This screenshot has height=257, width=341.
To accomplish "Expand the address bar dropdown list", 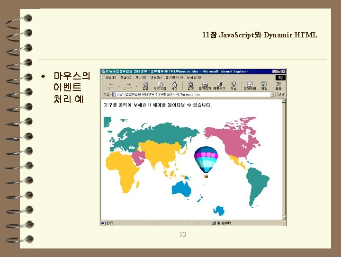I will pyautogui.click(x=272, y=94).
